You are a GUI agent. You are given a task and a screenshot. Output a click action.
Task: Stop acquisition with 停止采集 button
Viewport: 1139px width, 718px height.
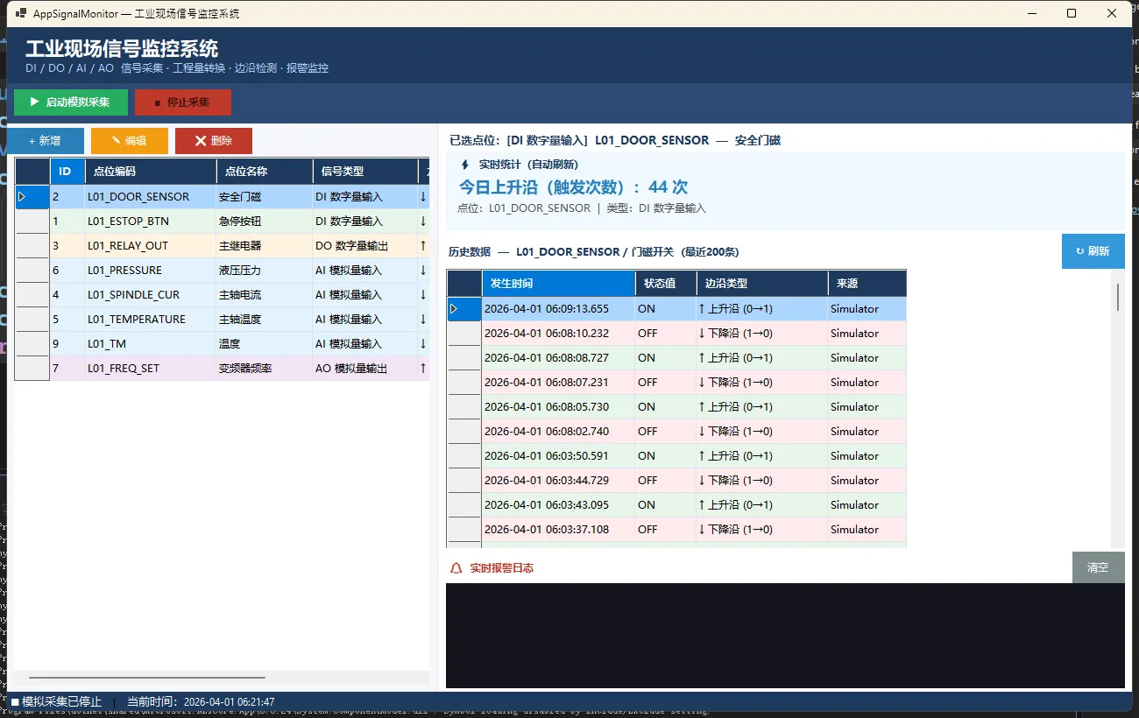coord(183,102)
